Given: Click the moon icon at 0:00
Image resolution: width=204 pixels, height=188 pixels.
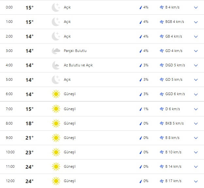Looking at the screenshot, I should (x=56, y=8).
